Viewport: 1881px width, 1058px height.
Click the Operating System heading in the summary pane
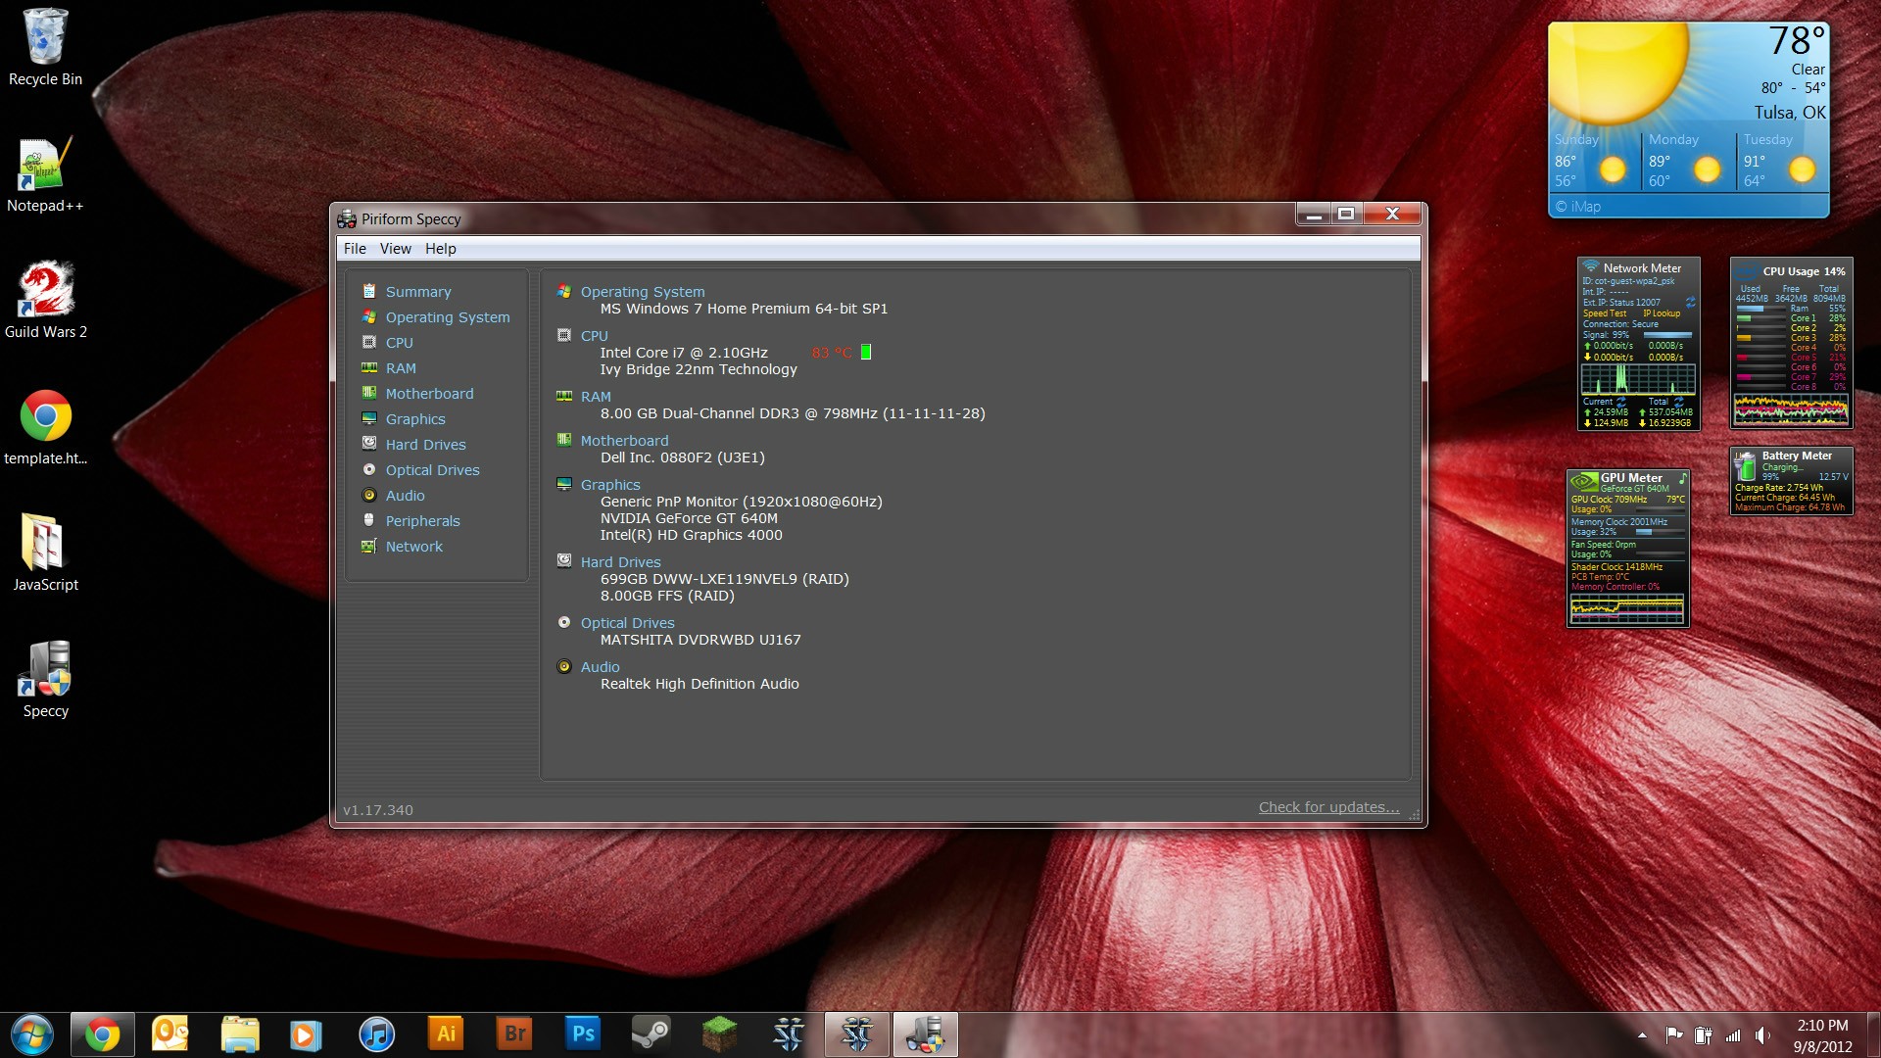coord(642,292)
